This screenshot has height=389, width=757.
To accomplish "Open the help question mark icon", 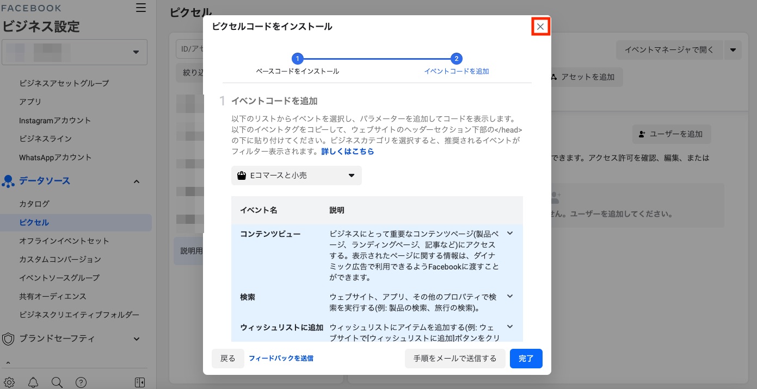I will (81, 382).
